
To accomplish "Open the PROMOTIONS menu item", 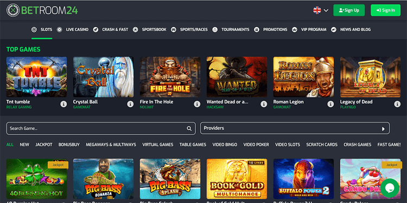I will click(x=275, y=30).
